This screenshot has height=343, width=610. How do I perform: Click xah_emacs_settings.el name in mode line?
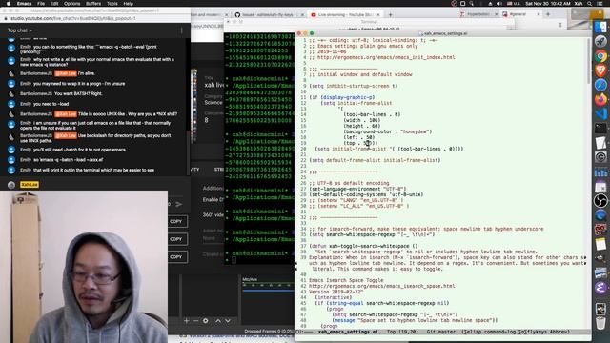[x=348, y=332]
